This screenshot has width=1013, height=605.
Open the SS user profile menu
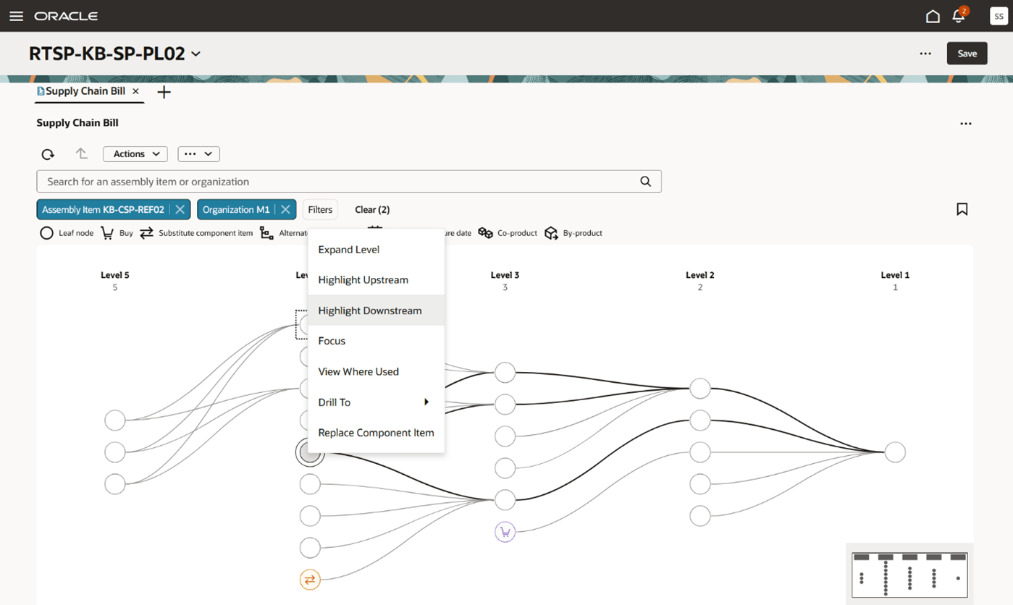tap(999, 16)
